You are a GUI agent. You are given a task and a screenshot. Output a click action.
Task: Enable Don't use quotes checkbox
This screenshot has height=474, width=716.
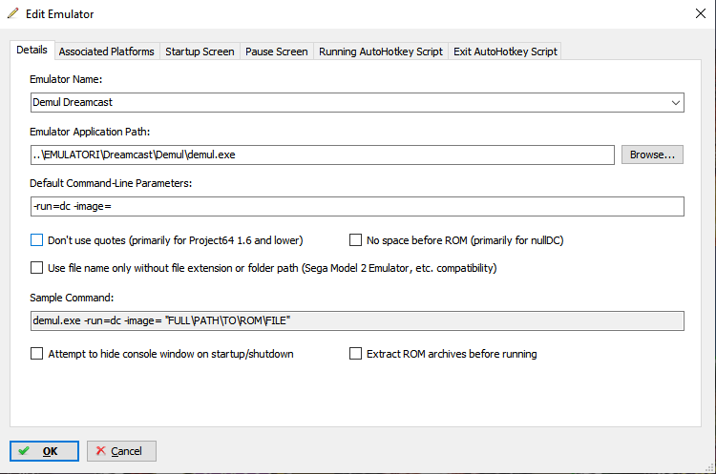[36, 240]
